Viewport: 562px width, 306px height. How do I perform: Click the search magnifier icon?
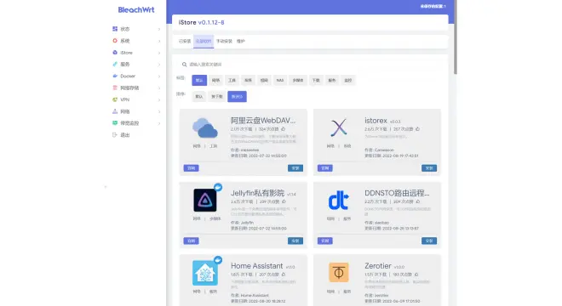coord(184,65)
